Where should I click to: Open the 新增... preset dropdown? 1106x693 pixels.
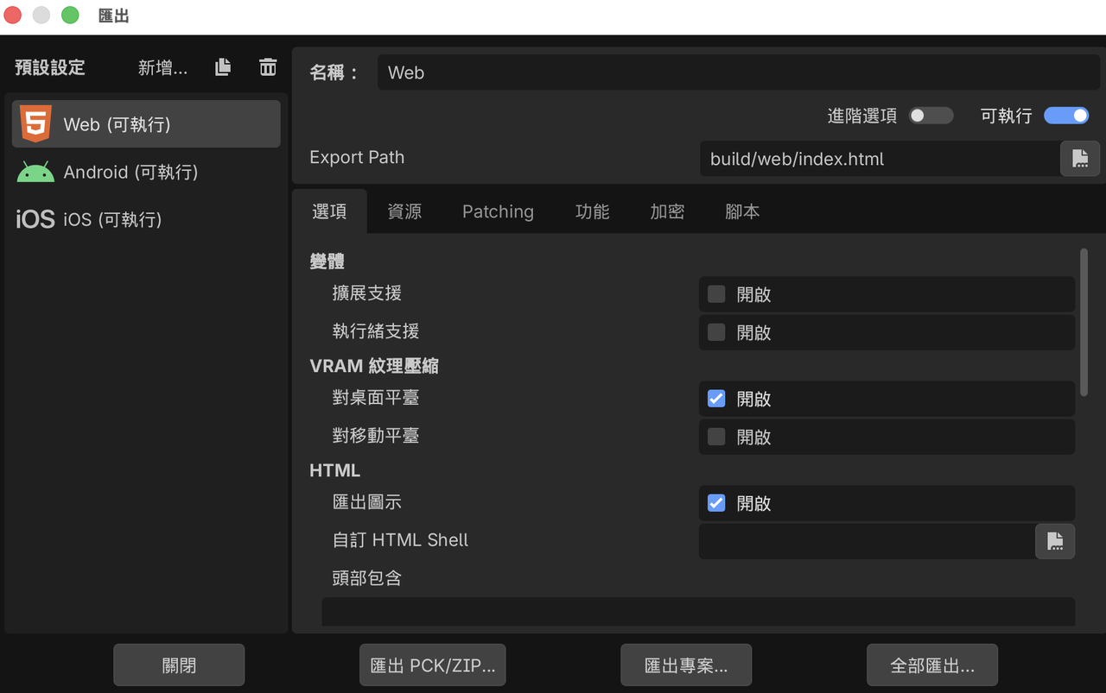coord(162,67)
